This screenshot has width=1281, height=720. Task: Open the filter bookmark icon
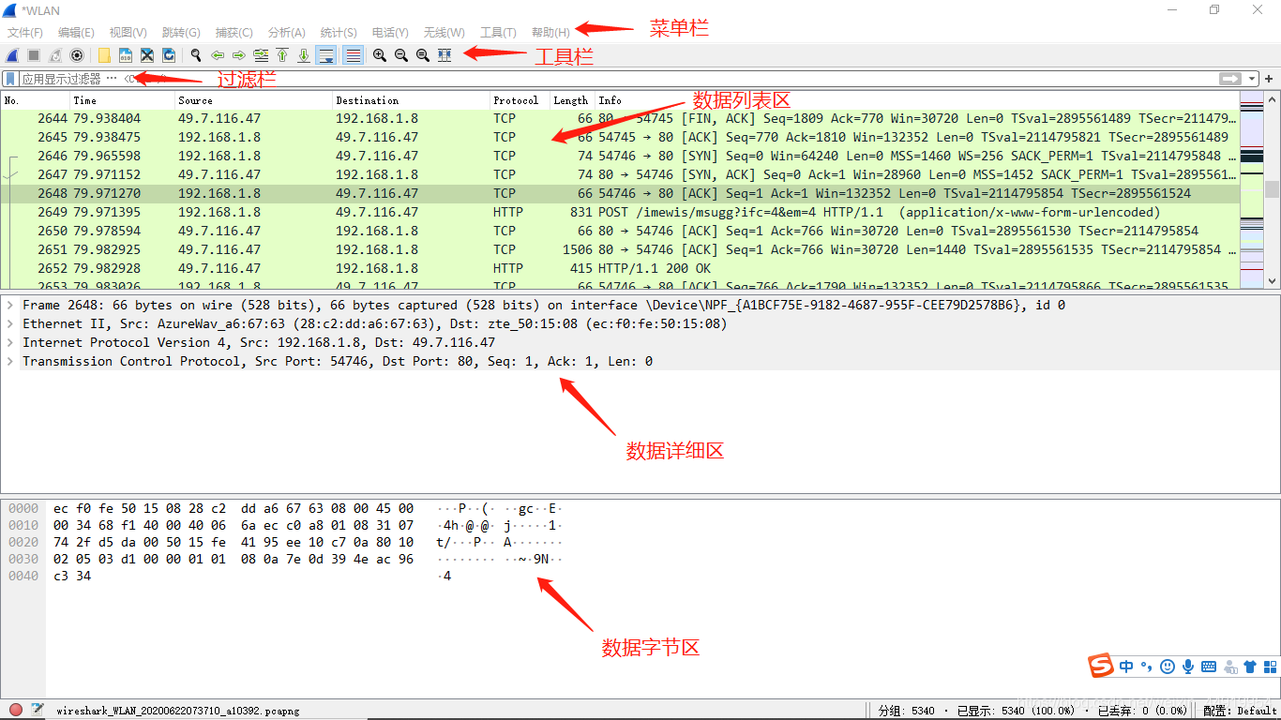(x=10, y=79)
